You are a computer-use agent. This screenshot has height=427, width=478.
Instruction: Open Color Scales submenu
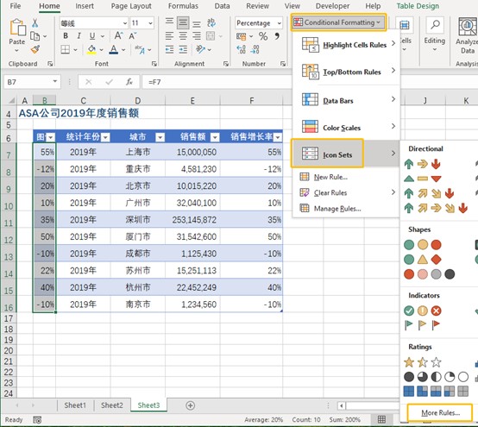[x=346, y=128]
